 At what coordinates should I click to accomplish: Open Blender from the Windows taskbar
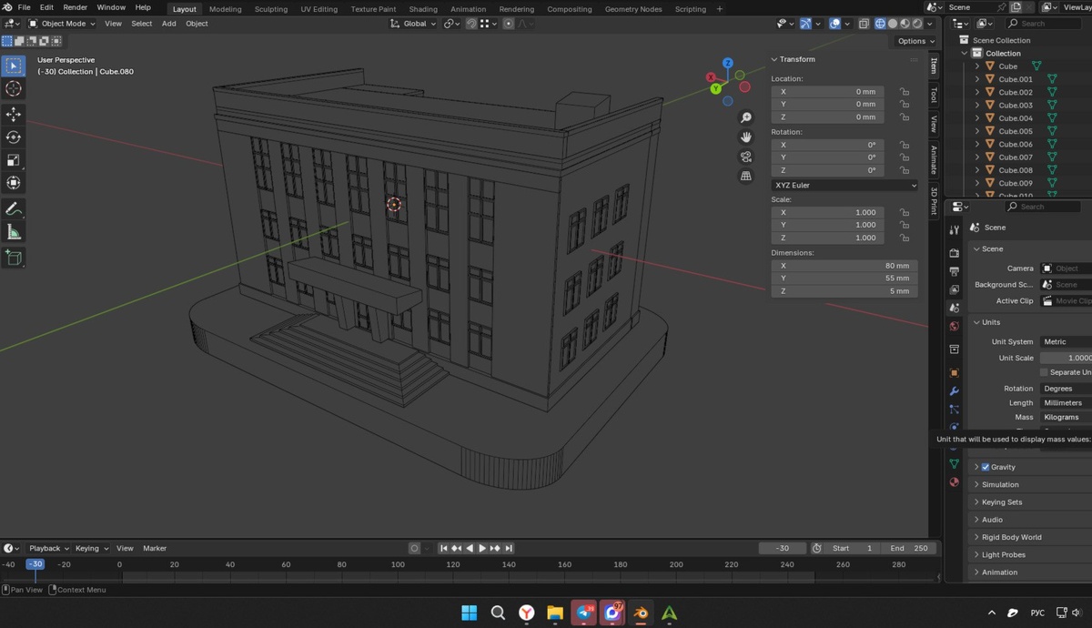642,613
